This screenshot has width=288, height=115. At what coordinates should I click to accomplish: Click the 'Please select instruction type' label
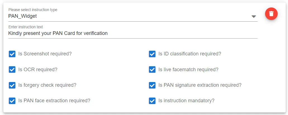coord(33,10)
